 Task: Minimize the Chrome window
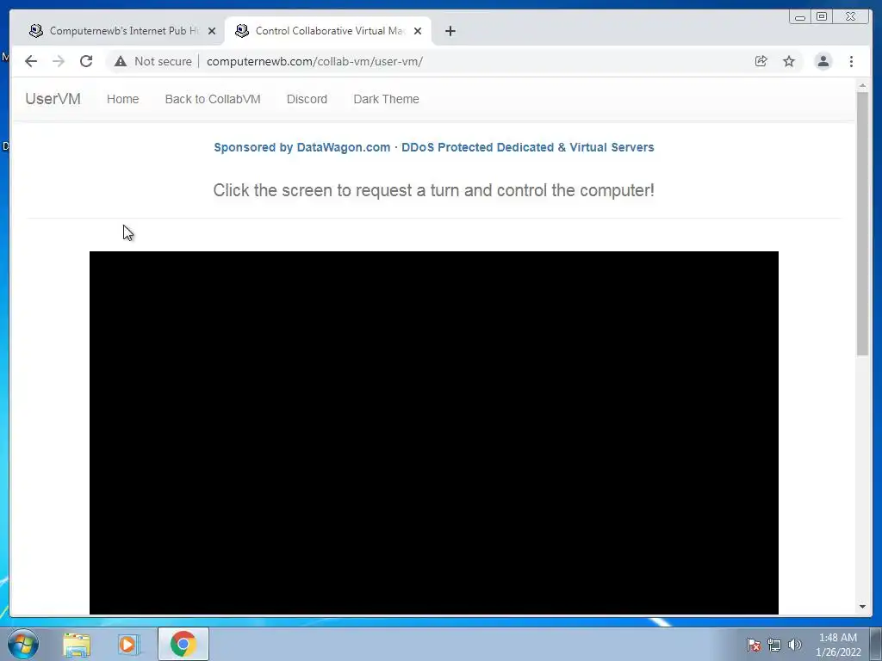(x=800, y=17)
